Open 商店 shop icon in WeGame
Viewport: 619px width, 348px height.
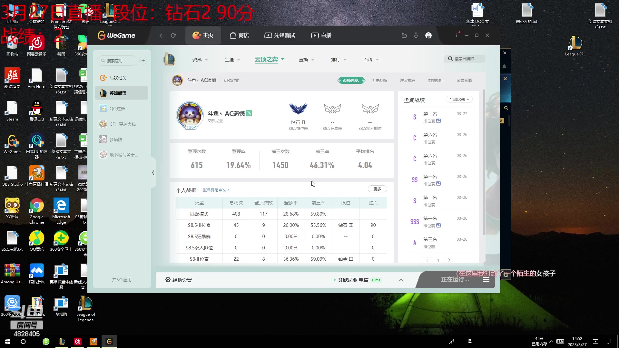239,35
